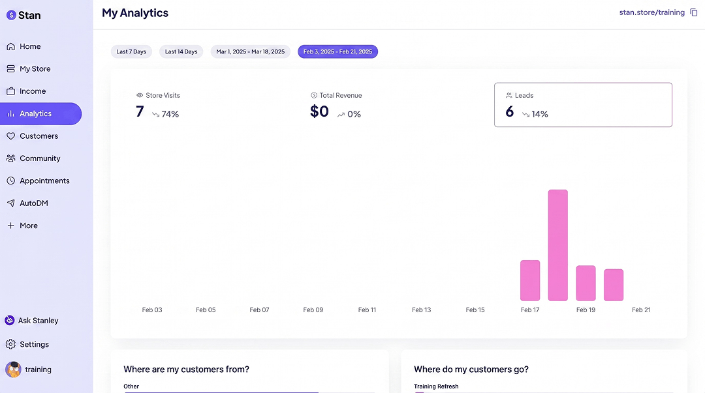Select Last 14 Days filter

click(x=181, y=51)
